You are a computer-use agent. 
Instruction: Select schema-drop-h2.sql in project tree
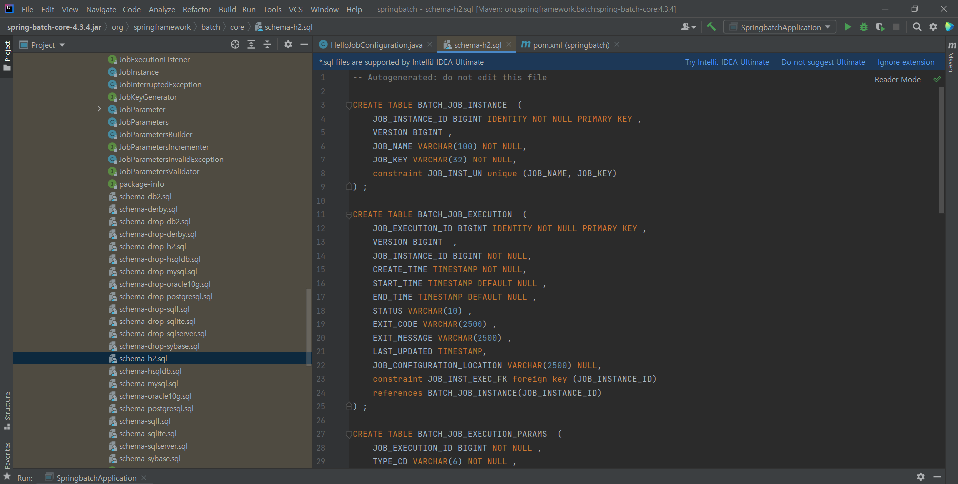click(152, 247)
